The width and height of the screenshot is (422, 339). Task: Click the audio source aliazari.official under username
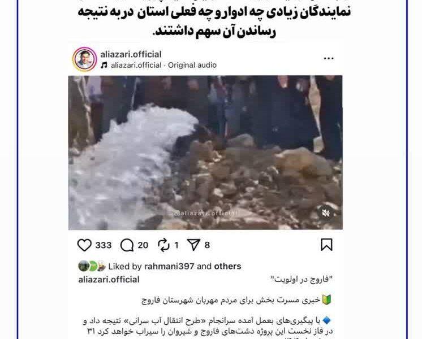point(136,66)
